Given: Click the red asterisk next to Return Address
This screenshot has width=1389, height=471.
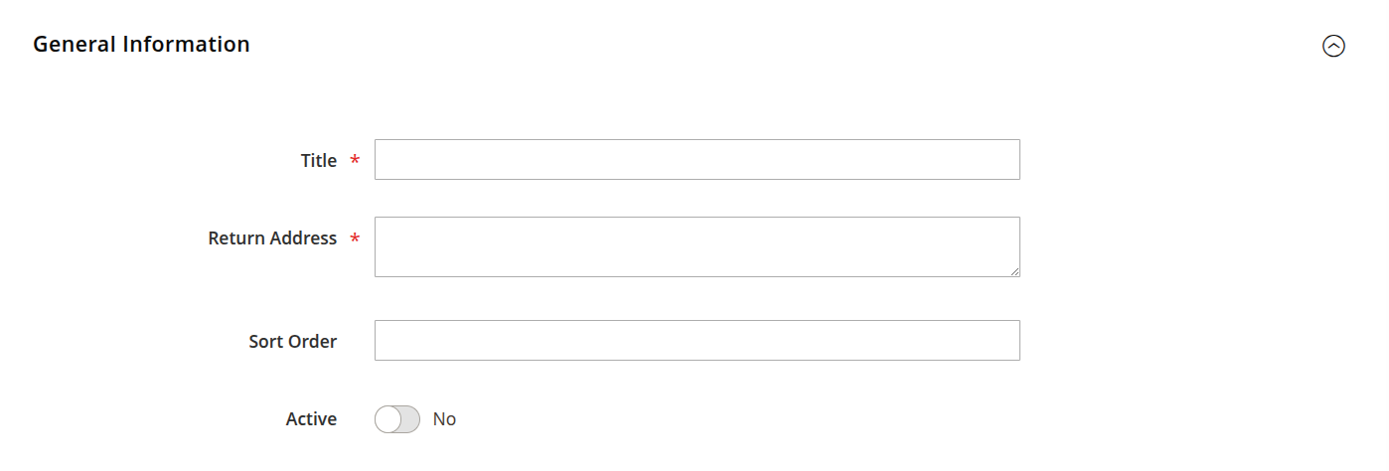Looking at the screenshot, I should coord(355,239).
